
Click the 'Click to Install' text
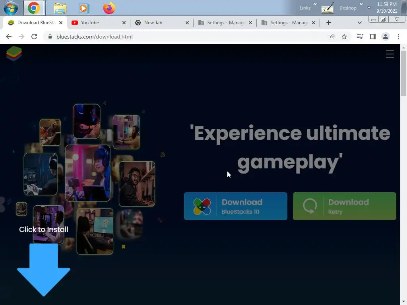(x=44, y=229)
